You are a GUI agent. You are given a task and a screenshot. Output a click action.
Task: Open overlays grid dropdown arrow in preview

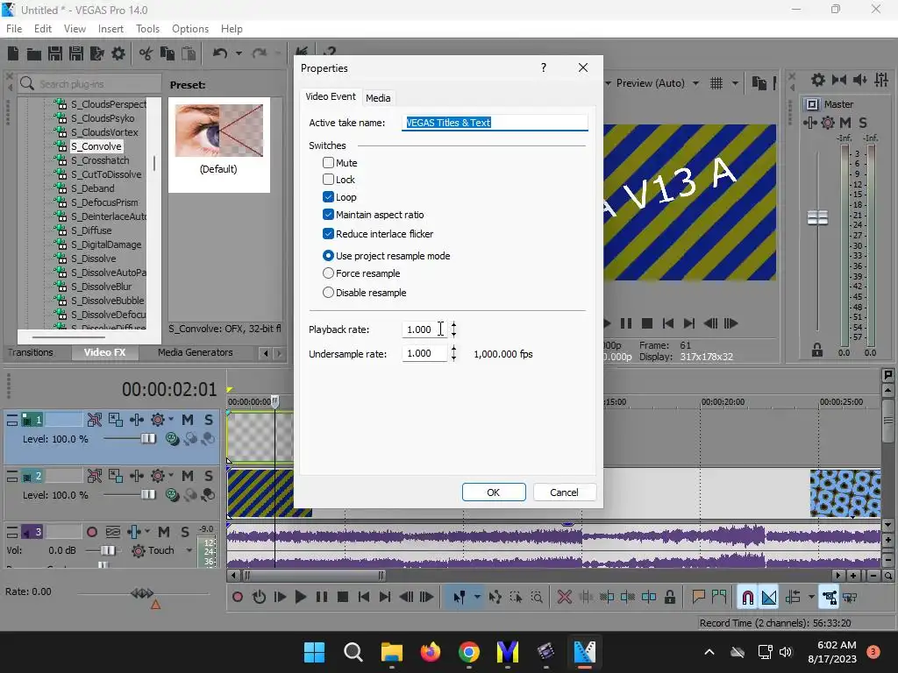coord(735,83)
